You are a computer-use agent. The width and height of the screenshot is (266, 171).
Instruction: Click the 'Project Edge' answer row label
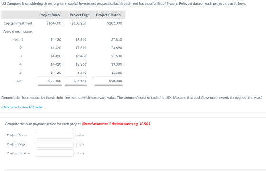pos(16,144)
